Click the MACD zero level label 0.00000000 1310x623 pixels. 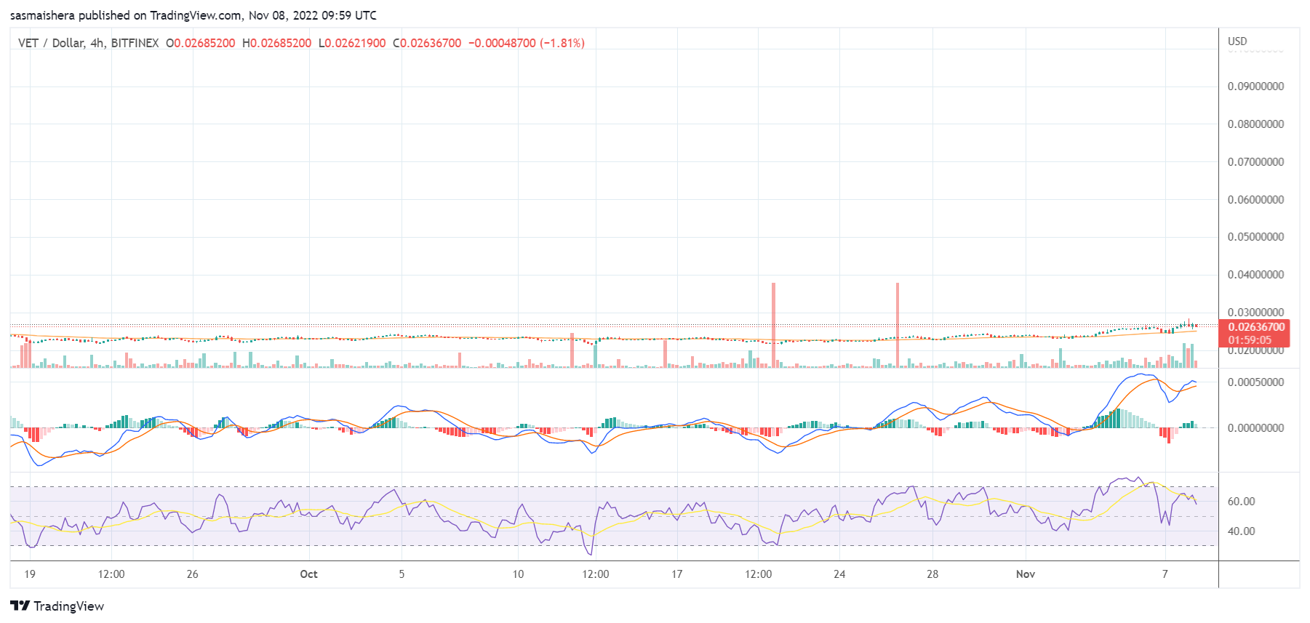pyautogui.click(x=1255, y=428)
